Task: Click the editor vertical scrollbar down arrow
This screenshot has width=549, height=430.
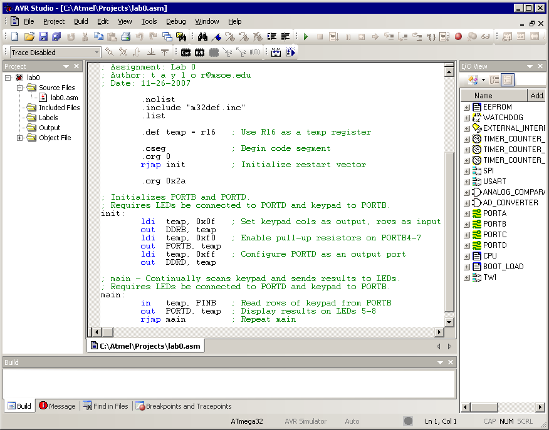Action: [x=449, y=322]
